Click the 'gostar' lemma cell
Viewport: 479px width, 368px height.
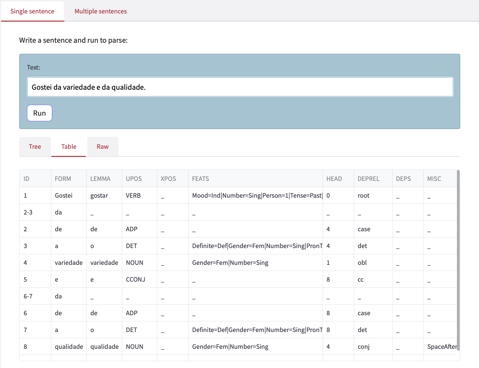(99, 196)
